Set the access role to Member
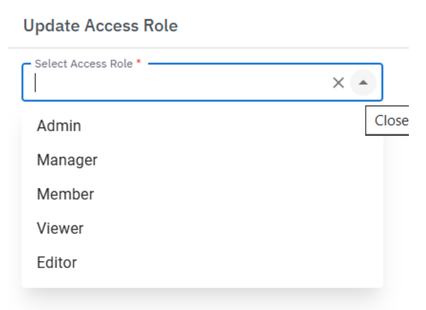 202,194
